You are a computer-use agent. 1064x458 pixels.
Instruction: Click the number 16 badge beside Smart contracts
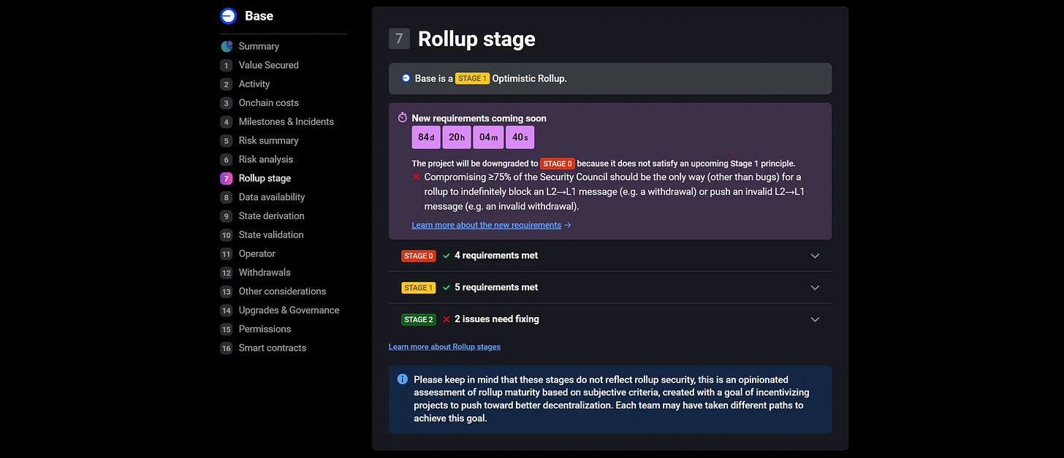[227, 348]
